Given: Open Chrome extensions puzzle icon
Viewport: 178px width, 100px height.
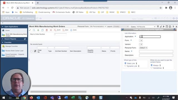Looking at the screenshot, I should (166, 8).
